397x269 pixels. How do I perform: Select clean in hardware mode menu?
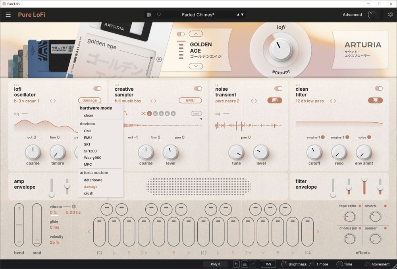pyautogui.click(x=89, y=115)
